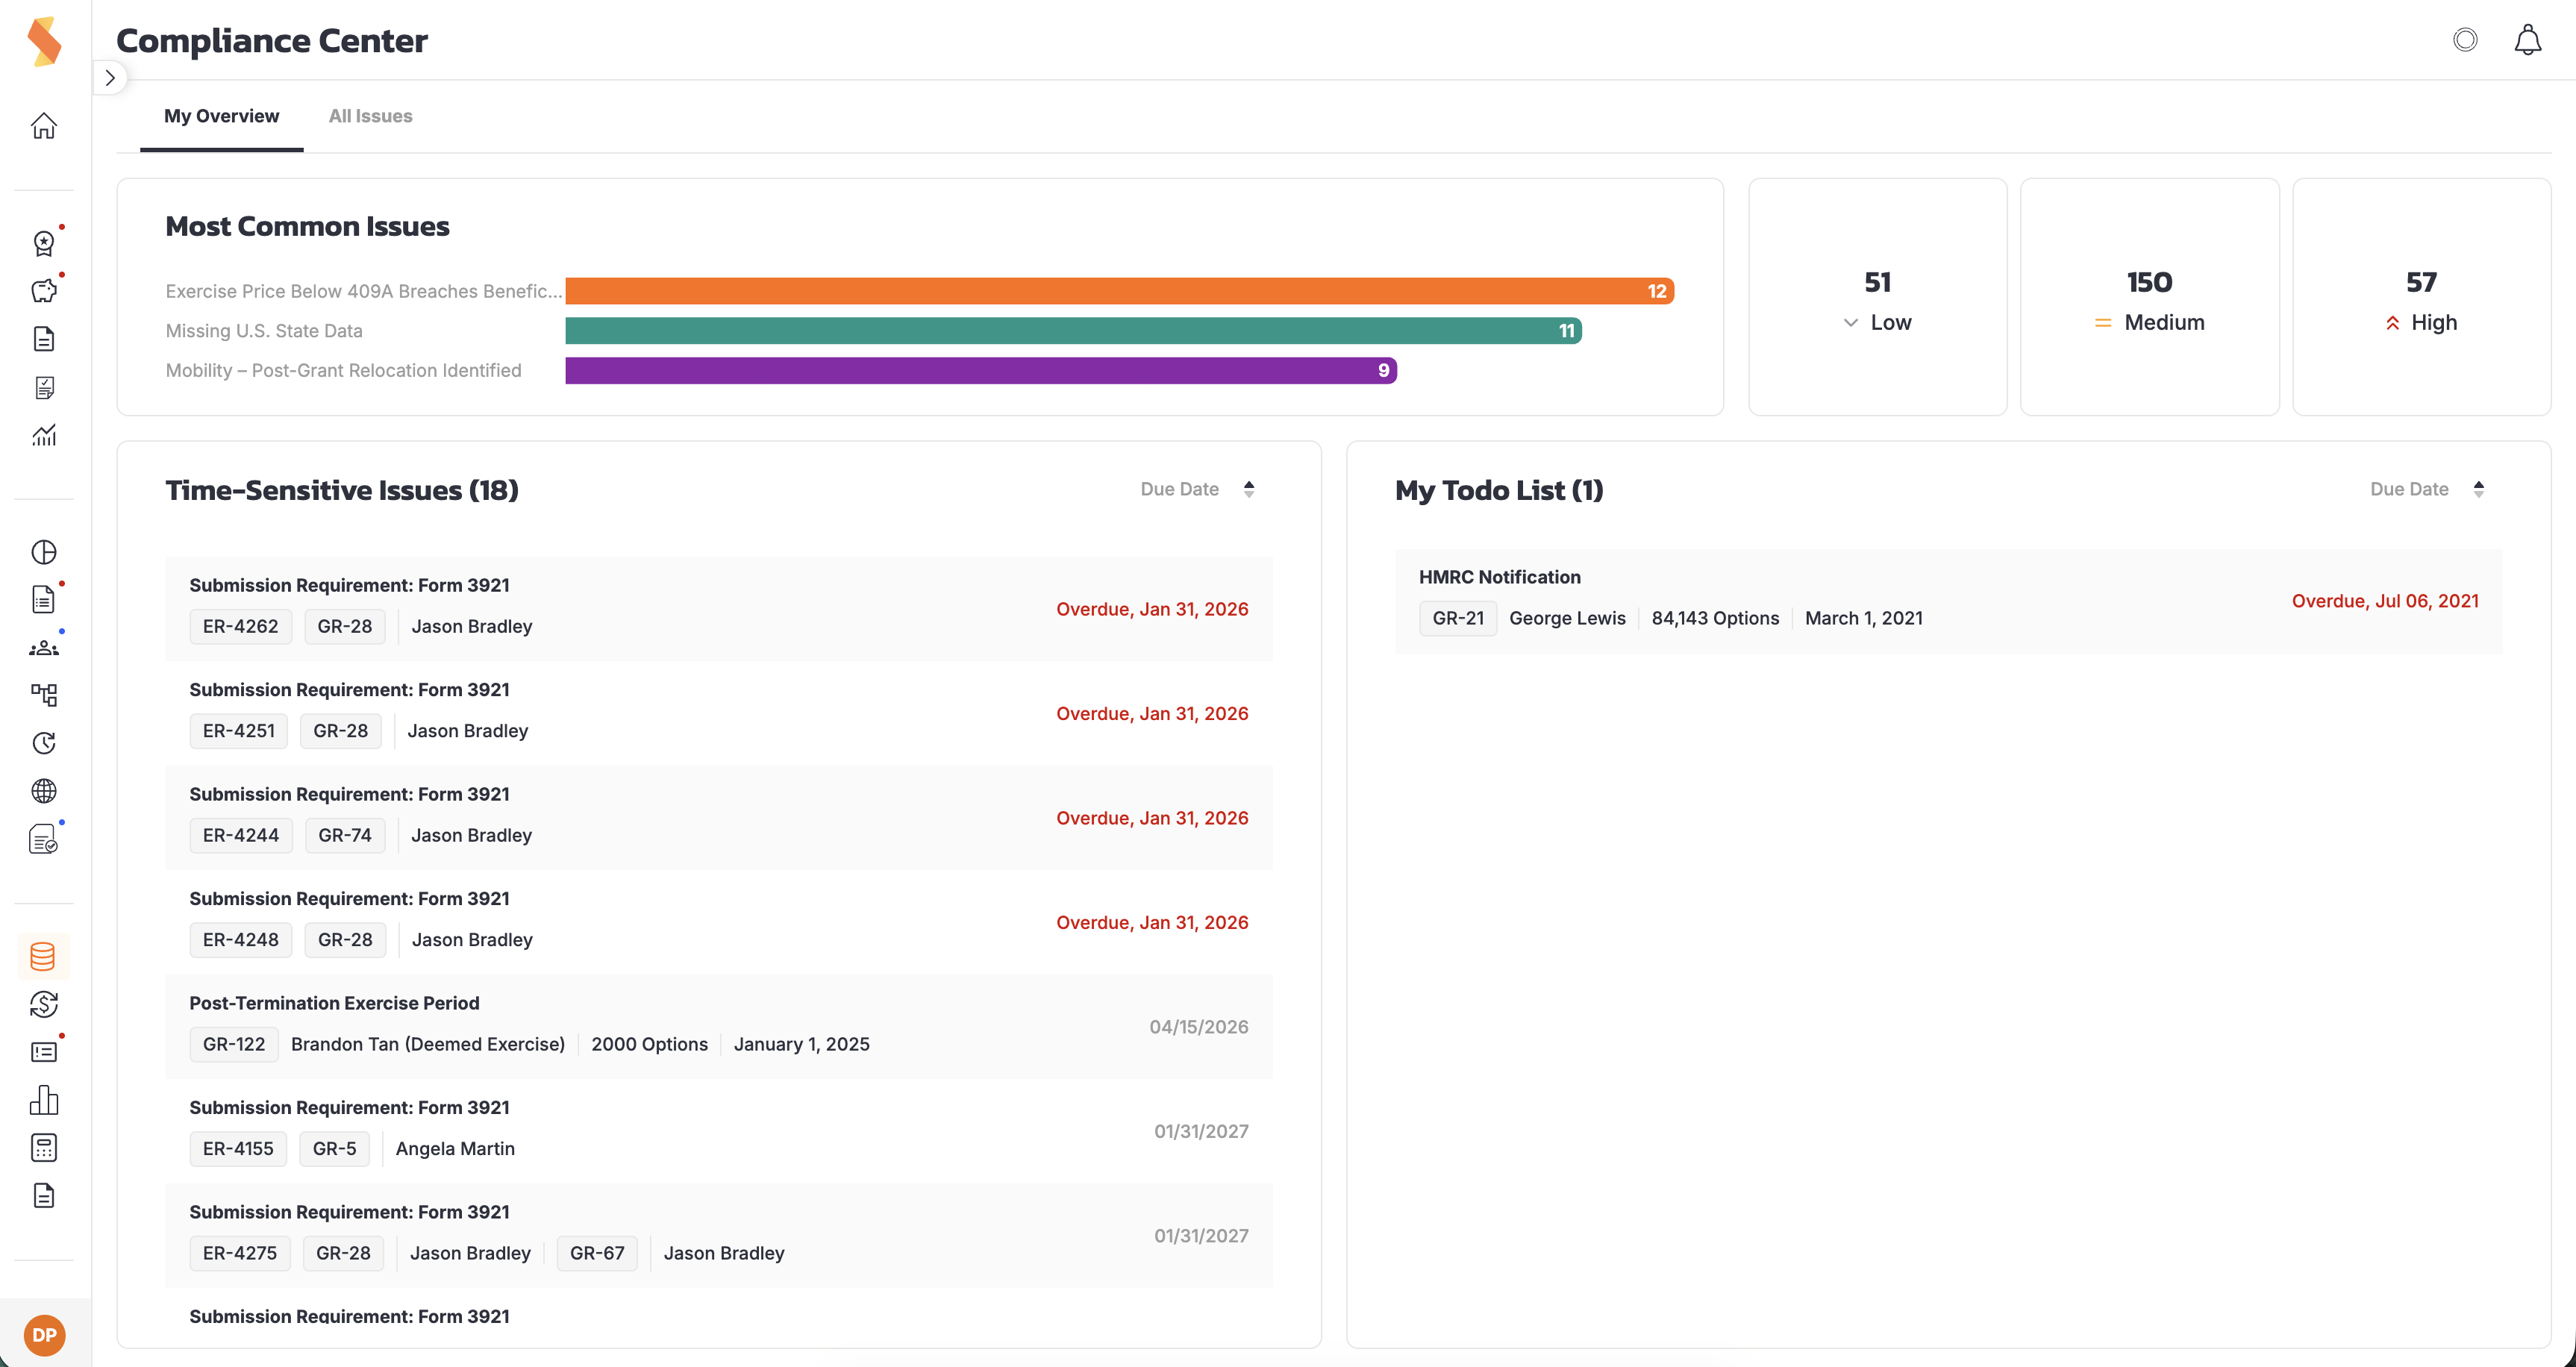Select the My Overview tab
Image resolution: width=2576 pixels, height=1367 pixels.
tap(221, 116)
